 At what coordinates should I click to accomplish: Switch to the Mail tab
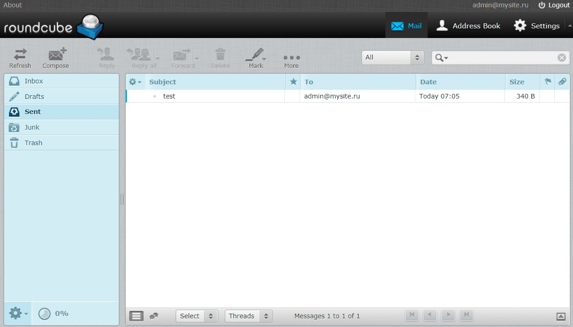click(x=406, y=26)
